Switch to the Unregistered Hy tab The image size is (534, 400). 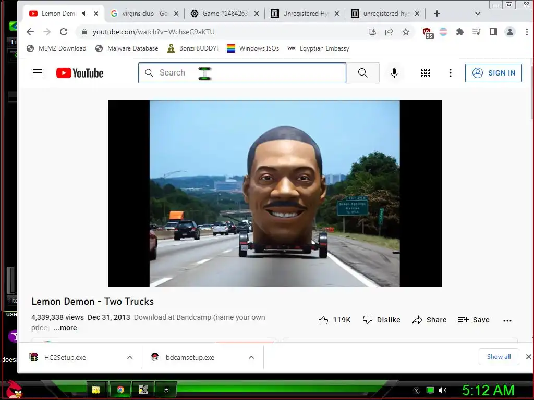coord(306,14)
